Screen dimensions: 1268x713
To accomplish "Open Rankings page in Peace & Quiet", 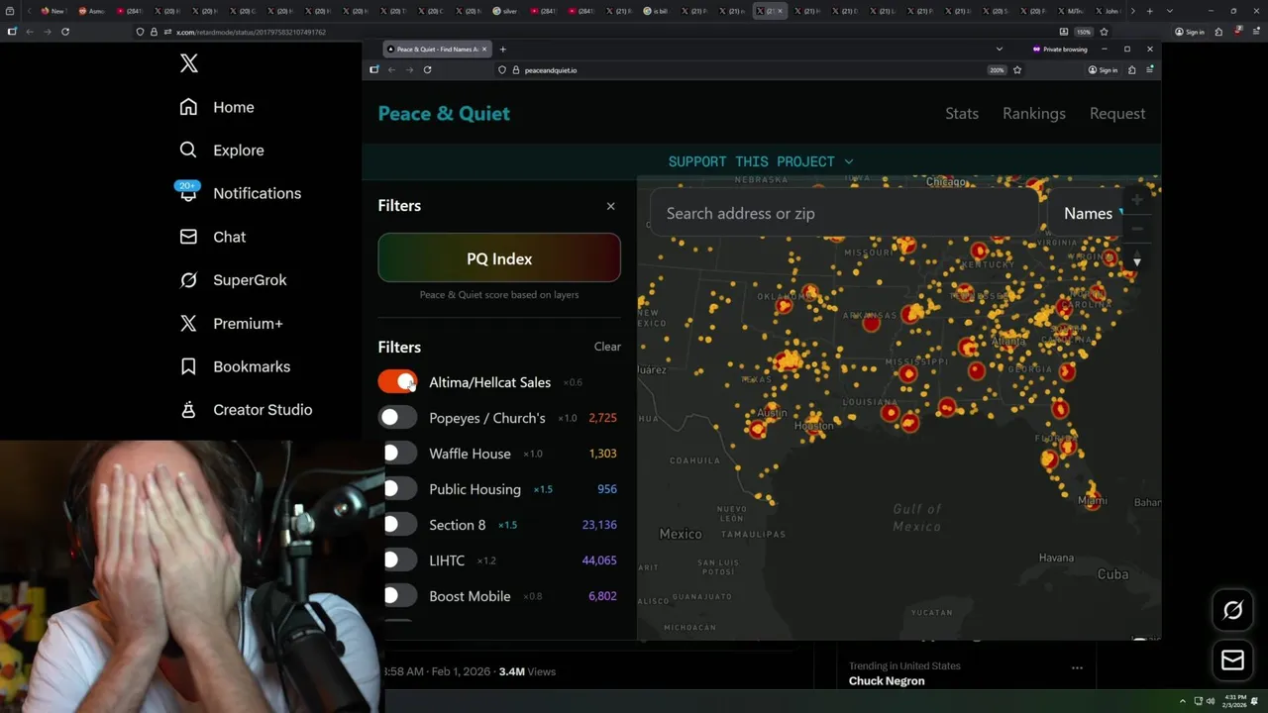I will (x=1034, y=114).
